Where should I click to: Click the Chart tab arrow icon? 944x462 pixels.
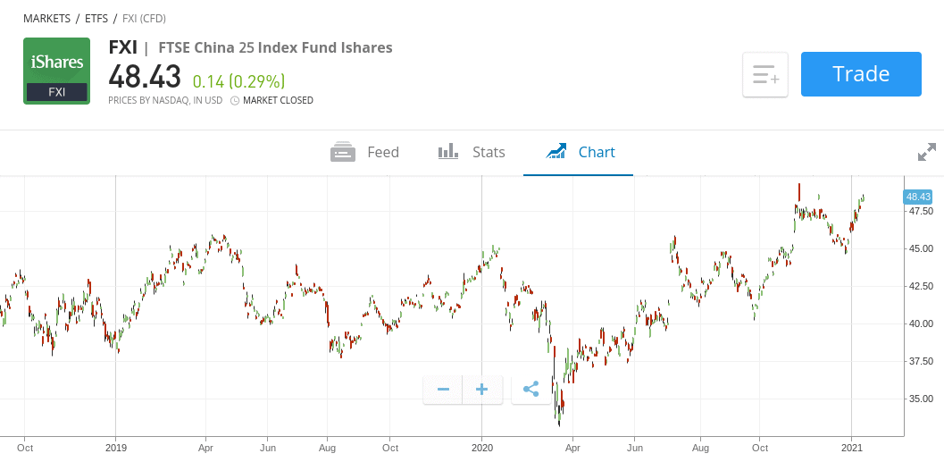point(556,151)
